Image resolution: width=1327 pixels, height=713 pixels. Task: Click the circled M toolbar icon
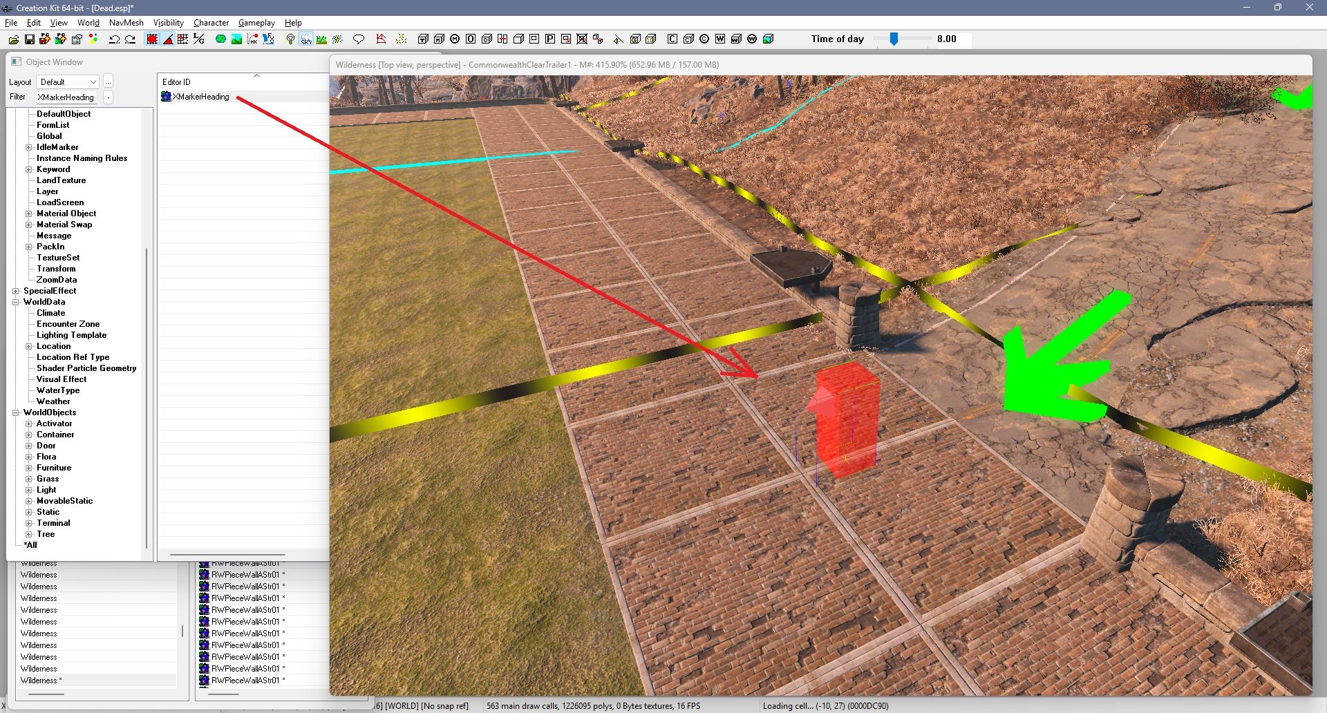pos(455,39)
